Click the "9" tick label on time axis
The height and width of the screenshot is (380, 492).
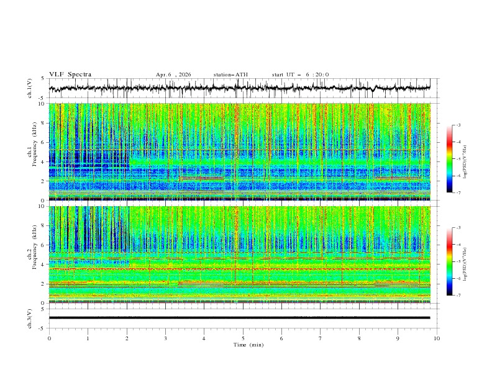398,338
